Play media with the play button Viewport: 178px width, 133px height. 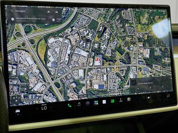coord(150,88)
